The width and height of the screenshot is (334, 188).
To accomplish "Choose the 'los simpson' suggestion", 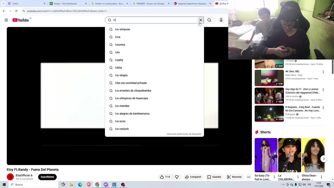I will [x=154, y=29].
